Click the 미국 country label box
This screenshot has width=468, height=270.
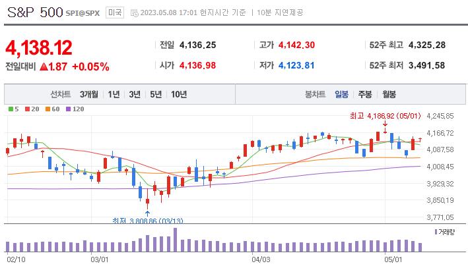(115, 13)
